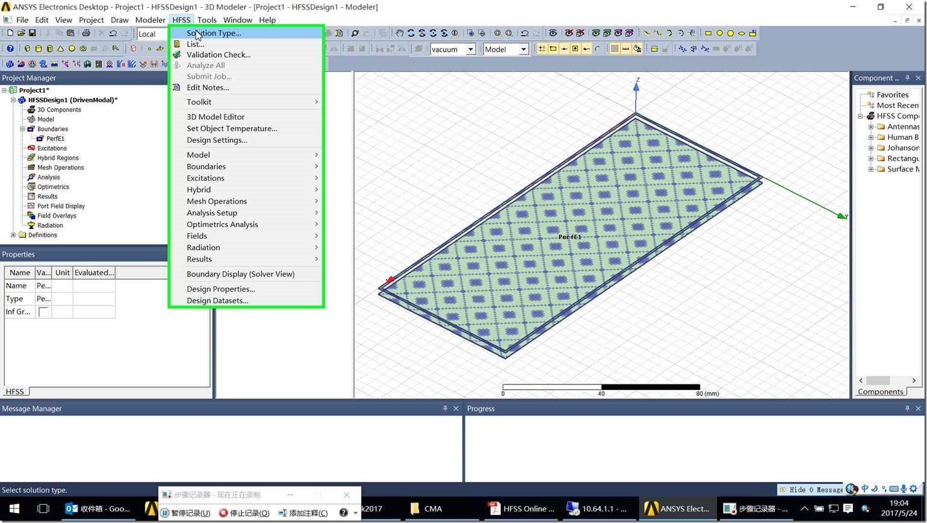Open the Windows Start button
The image size is (927, 523).
[14, 509]
